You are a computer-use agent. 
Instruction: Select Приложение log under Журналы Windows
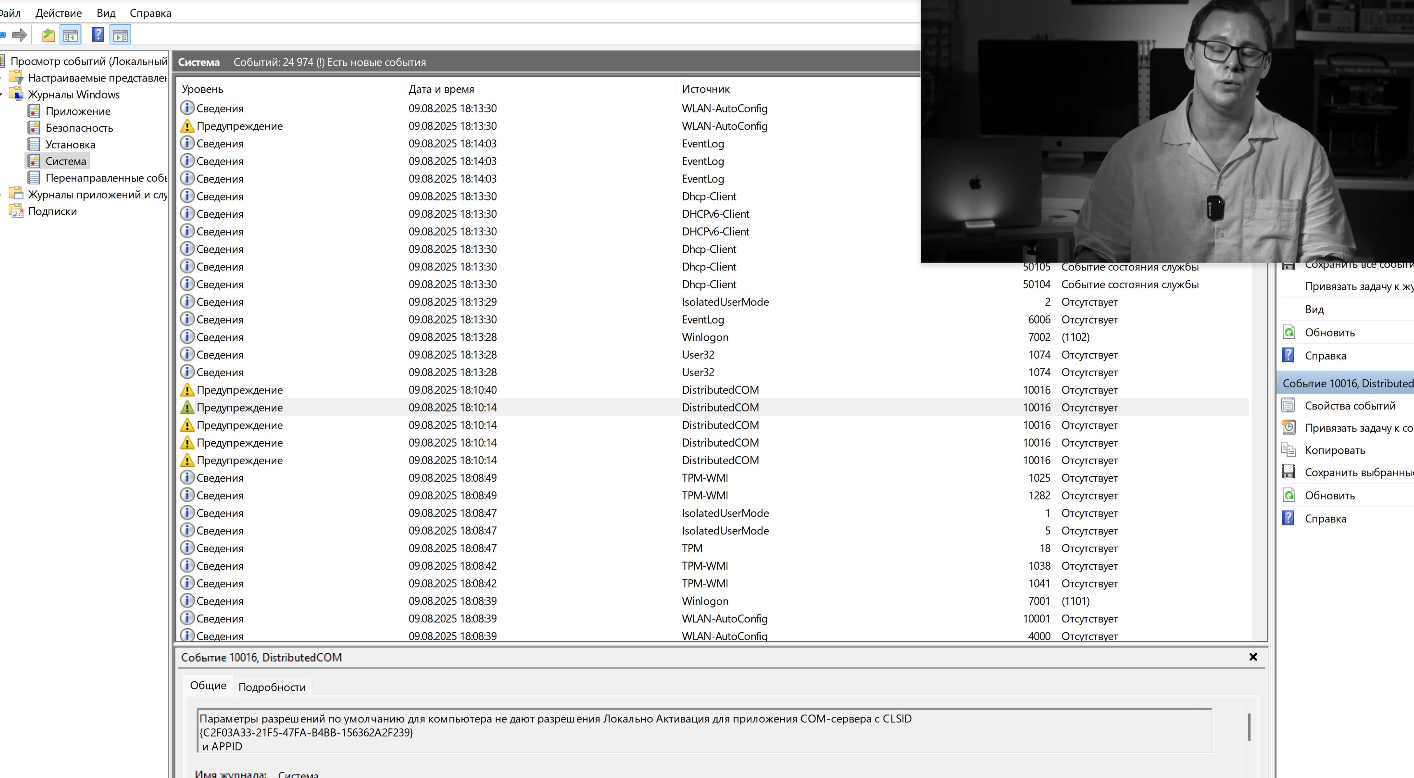(78, 112)
